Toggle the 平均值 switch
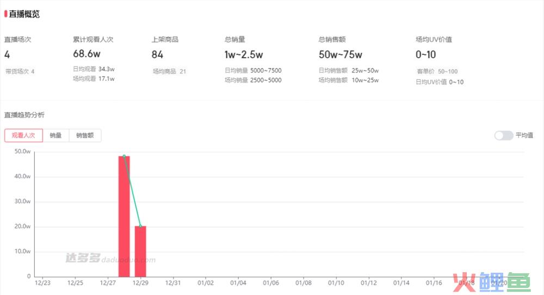The width and height of the screenshot is (544, 295). pyautogui.click(x=504, y=135)
